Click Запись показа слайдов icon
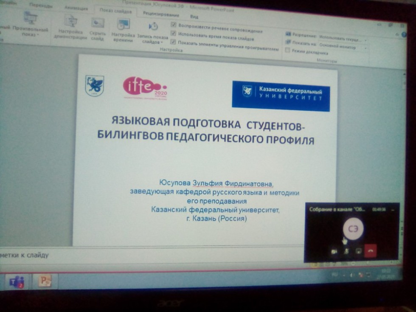416x312 pixels. click(153, 27)
